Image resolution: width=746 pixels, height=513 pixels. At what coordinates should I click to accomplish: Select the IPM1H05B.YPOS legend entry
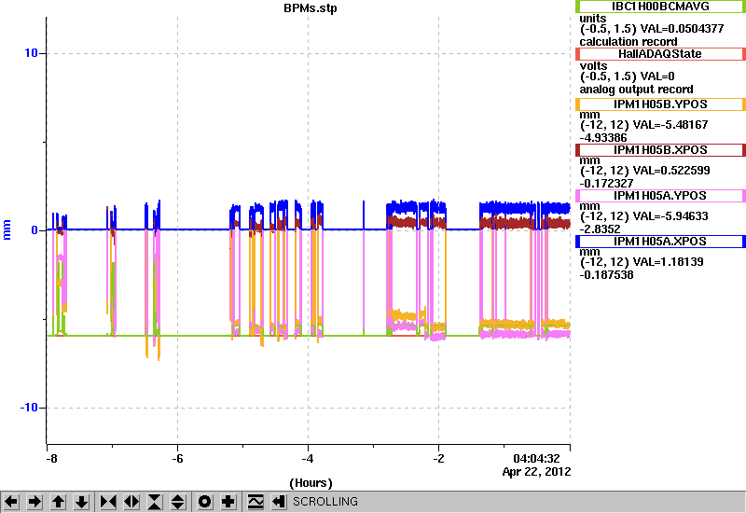[660, 104]
